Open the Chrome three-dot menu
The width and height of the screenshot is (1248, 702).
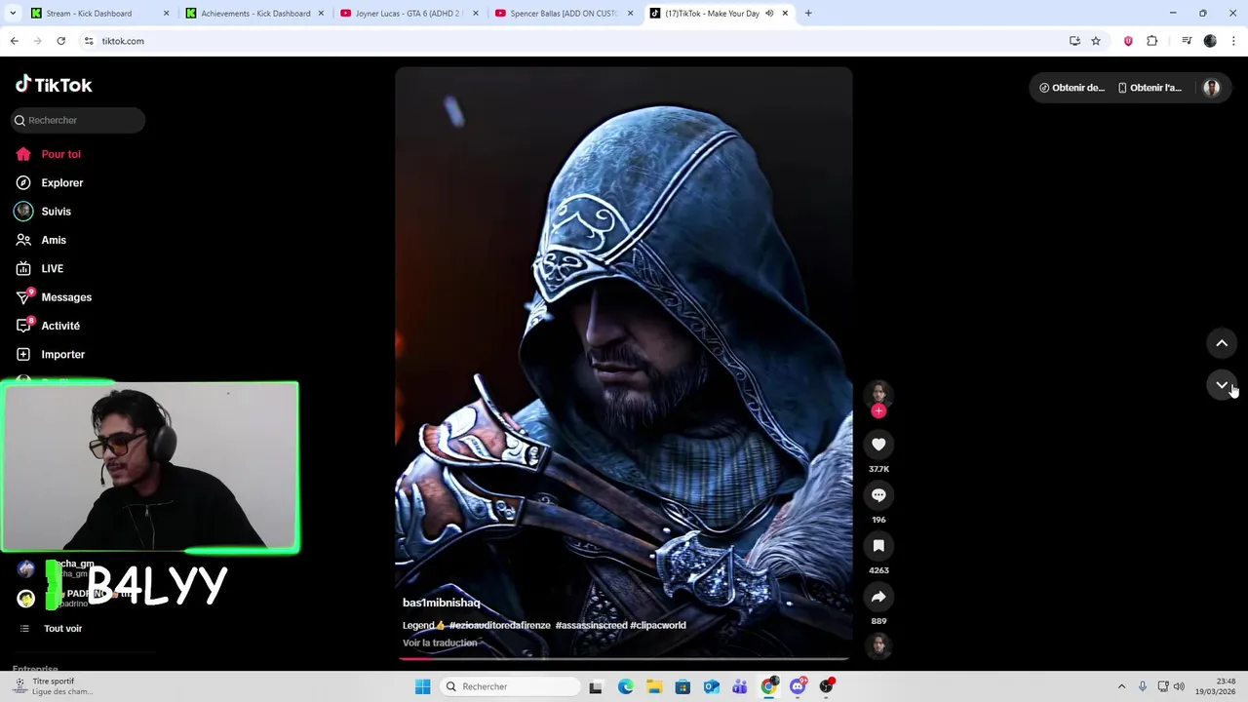pos(1234,41)
